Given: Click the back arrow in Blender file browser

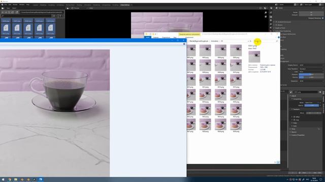Looking at the screenshot, I should [x=3, y=12].
